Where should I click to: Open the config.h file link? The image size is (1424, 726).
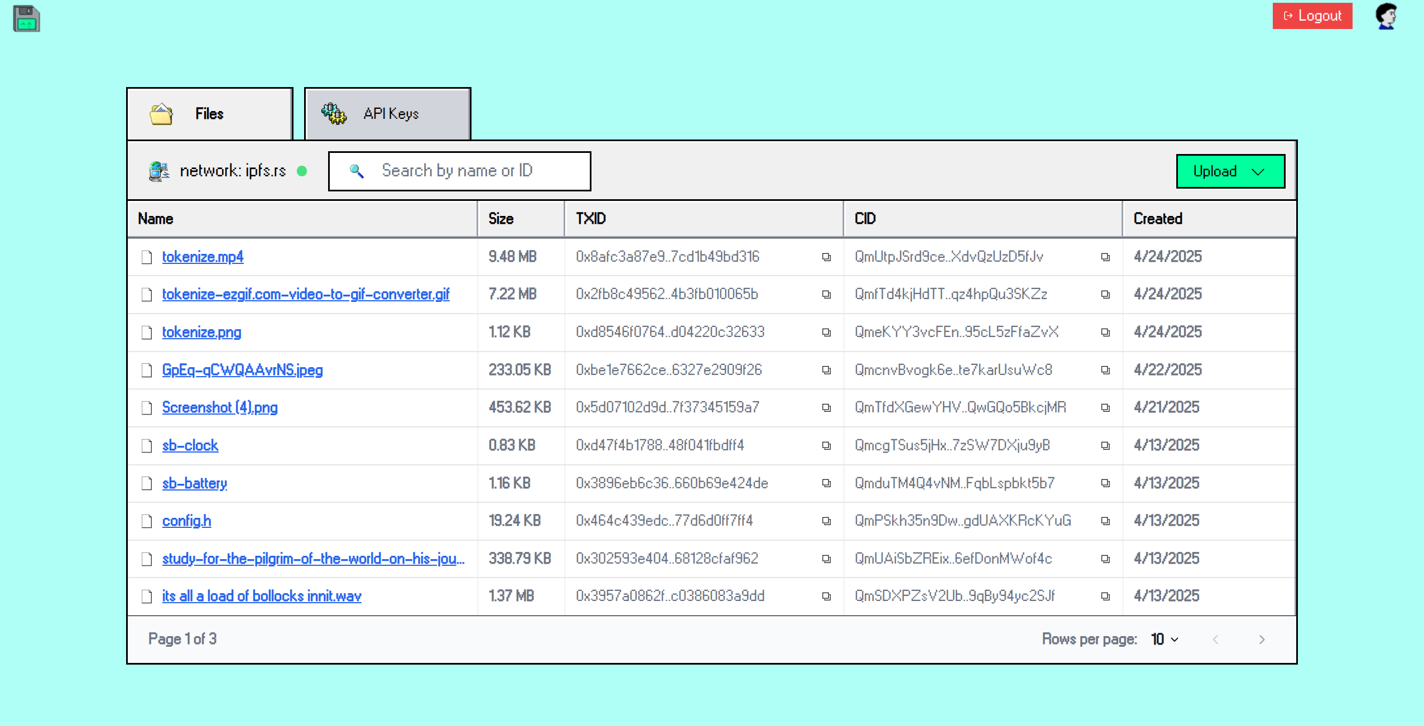tap(186, 521)
